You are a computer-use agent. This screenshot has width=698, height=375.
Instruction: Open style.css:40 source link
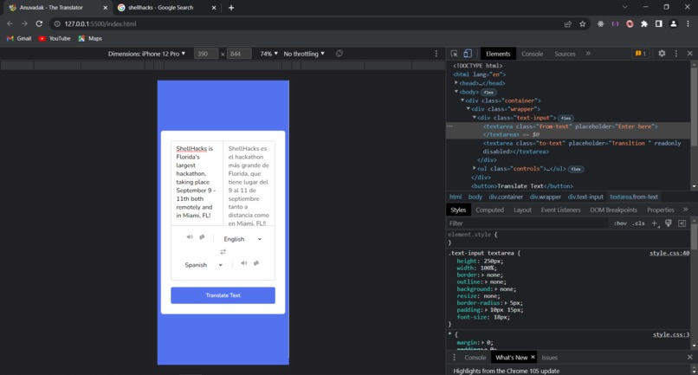pyautogui.click(x=669, y=253)
